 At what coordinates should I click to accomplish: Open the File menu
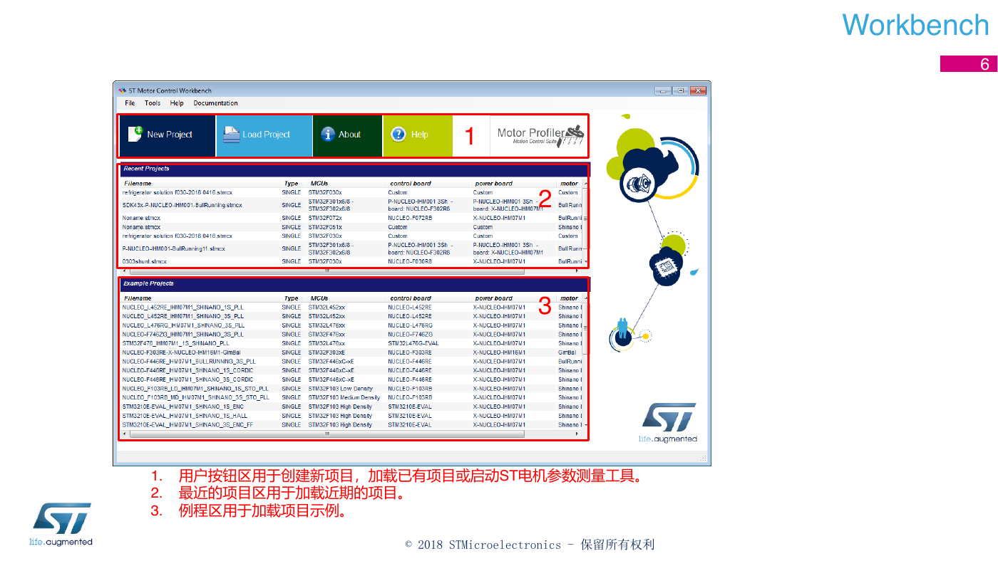(x=130, y=103)
